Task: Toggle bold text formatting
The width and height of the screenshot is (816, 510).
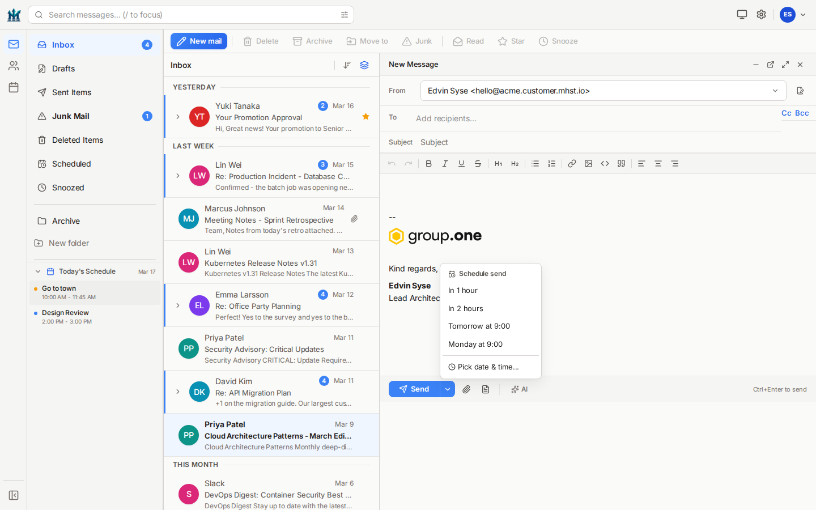Action: [x=428, y=164]
